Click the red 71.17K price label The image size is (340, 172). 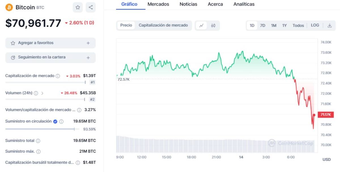pos(326,115)
